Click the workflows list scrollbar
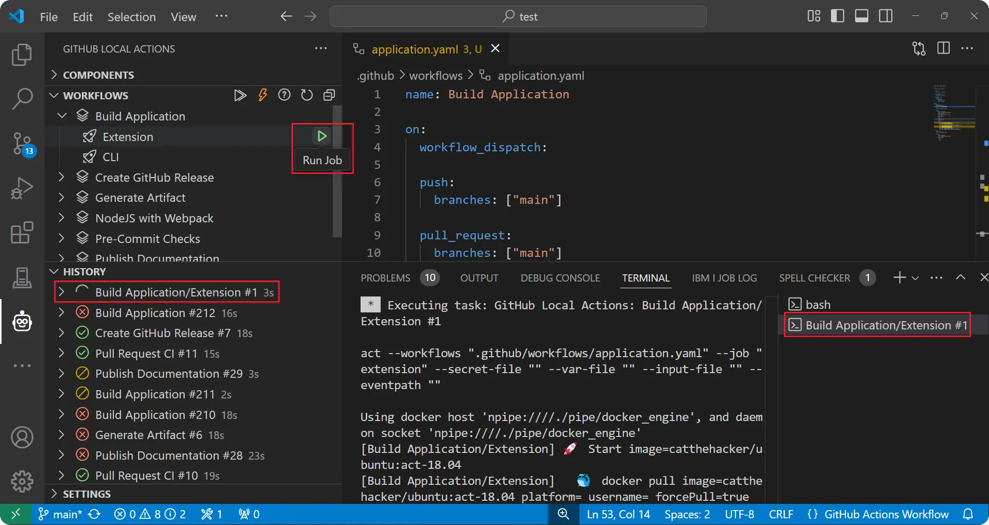This screenshot has height=525, width=989. [337, 171]
